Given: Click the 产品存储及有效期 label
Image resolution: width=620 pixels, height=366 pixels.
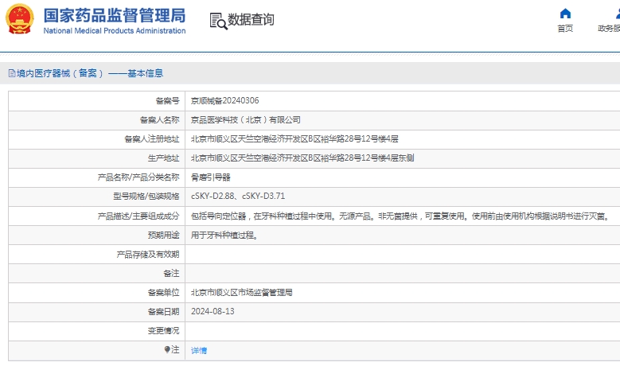Looking at the screenshot, I should pyautogui.click(x=148, y=254).
